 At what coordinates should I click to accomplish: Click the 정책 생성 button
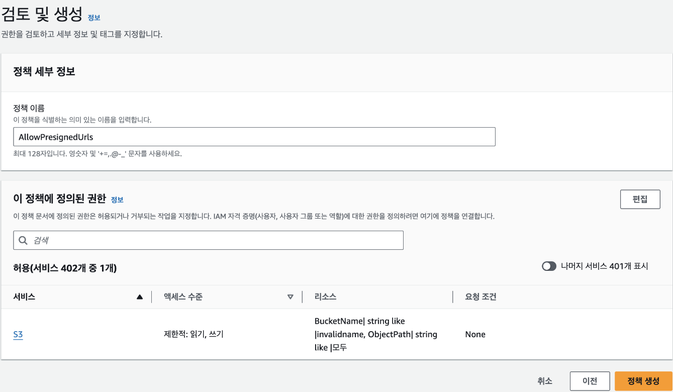pyautogui.click(x=643, y=381)
